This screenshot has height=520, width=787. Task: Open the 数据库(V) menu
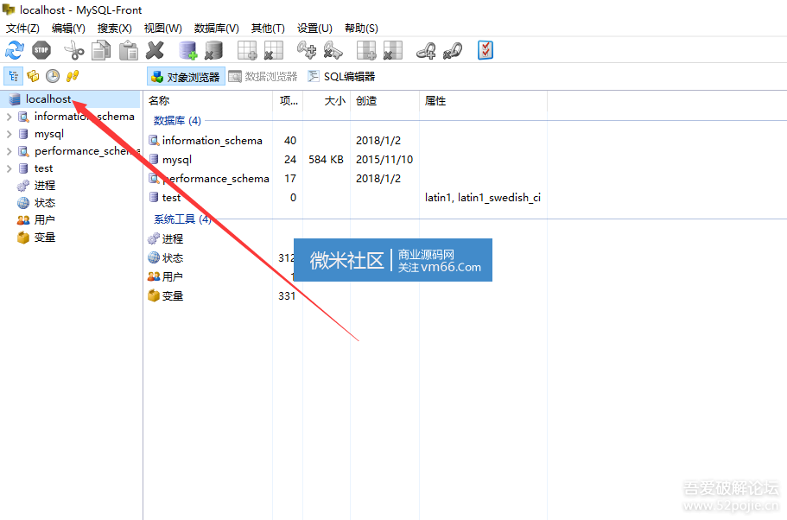tap(216, 29)
